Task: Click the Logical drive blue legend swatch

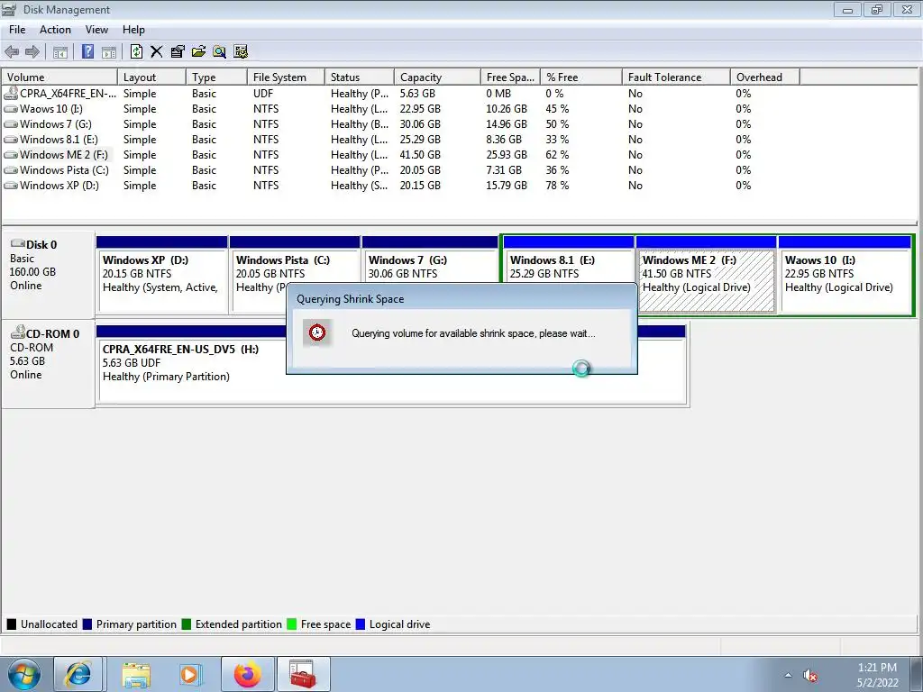Action: tap(361, 624)
